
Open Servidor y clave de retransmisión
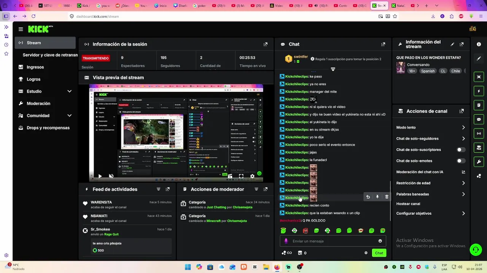pos(50,55)
